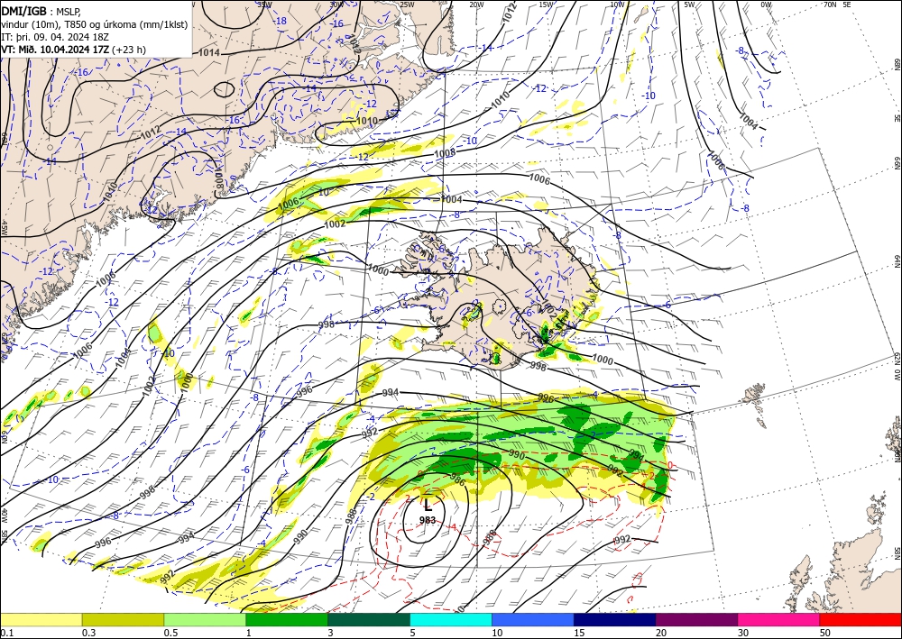
Task: Click the 45W longitude label
Action: [4, 227]
